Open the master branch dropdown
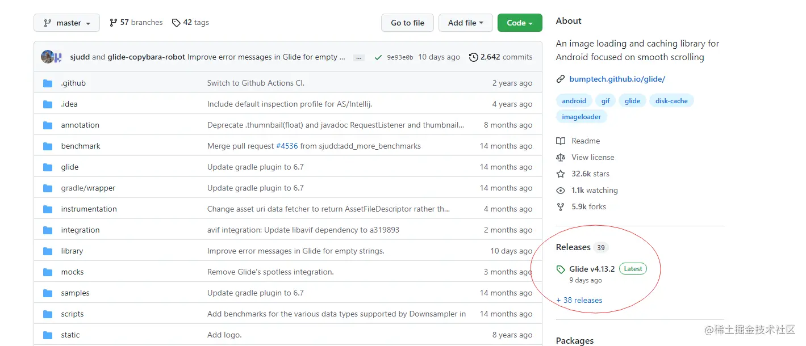Screen dimensions: 806x346 [x=66, y=23]
